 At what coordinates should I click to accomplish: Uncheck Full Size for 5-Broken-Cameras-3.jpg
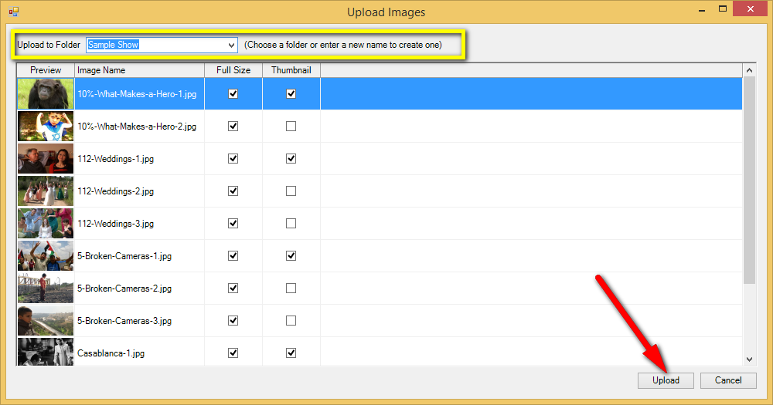[233, 321]
